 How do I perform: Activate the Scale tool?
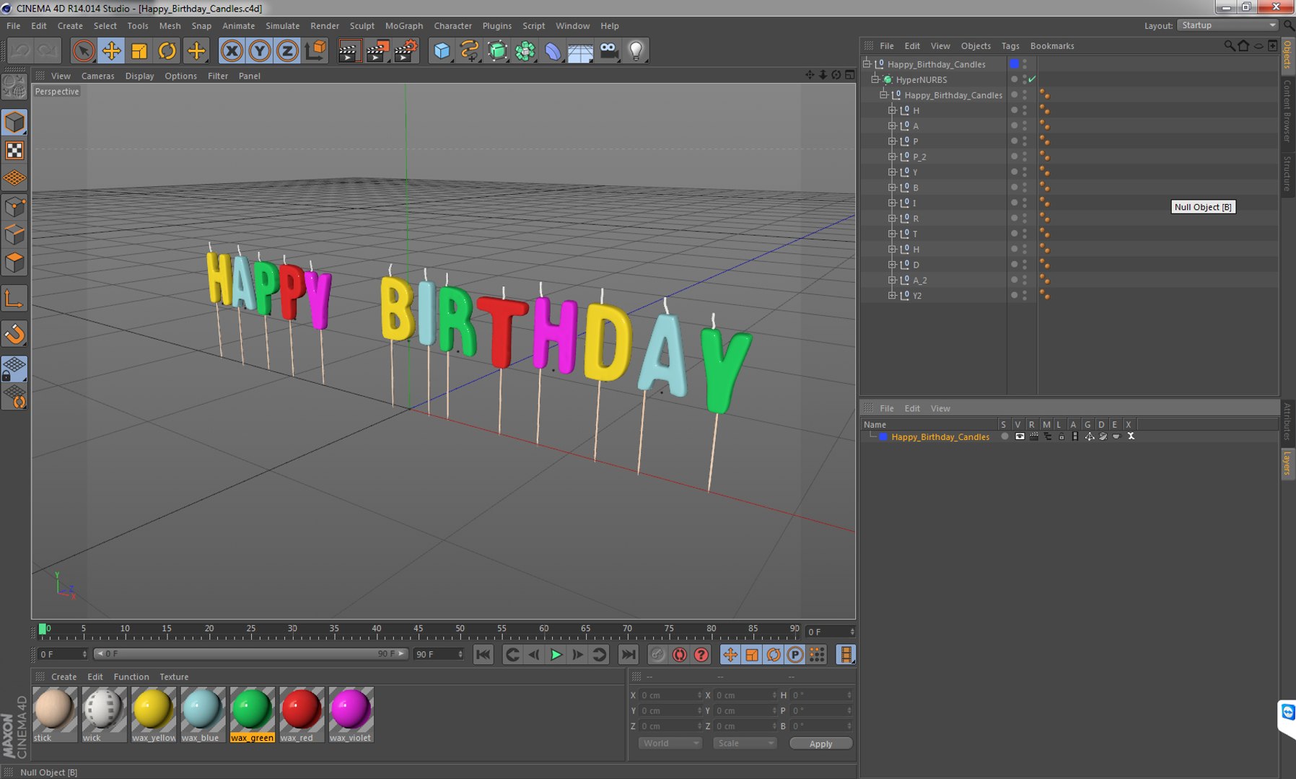click(x=139, y=50)
